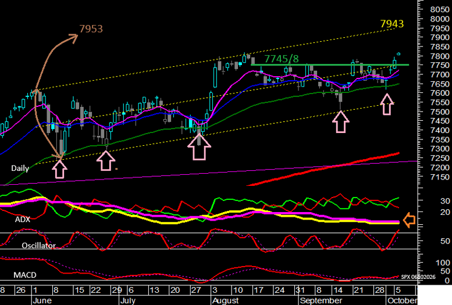Click the 5 date label in October
Image resolution: width=452 pixels, height=305 pixels.
[x=398, y=290]
